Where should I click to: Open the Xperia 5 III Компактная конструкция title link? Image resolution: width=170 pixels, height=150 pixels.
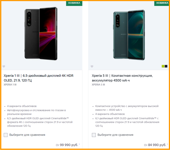122,78
